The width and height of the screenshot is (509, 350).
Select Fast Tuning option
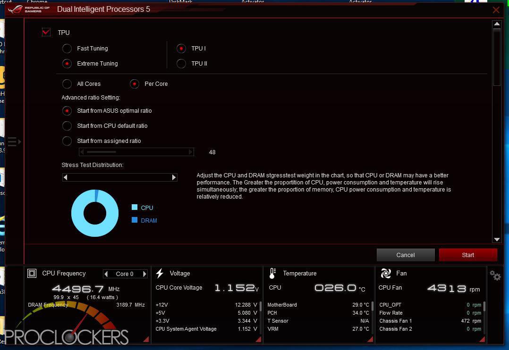pyautogui.click(x=67, y=48)
